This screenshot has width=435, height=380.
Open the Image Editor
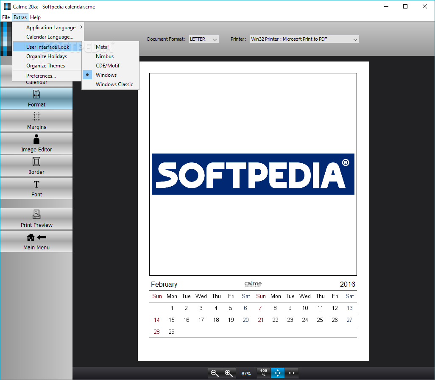tap(36, 143)
